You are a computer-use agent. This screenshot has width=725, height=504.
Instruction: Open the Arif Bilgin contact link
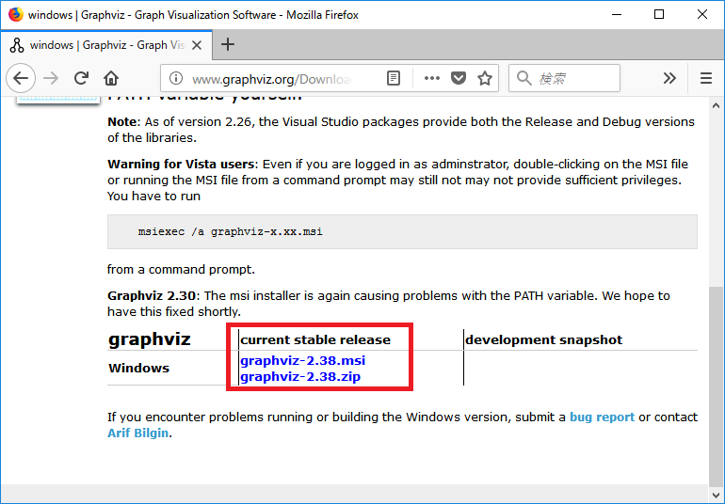point(137,433)
